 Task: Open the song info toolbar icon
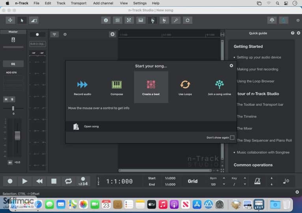coord(106,20)
